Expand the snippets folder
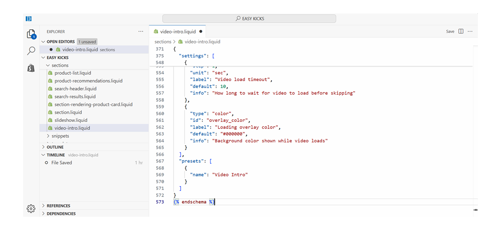The image size is (501, 226). click(x=48, y=136)
